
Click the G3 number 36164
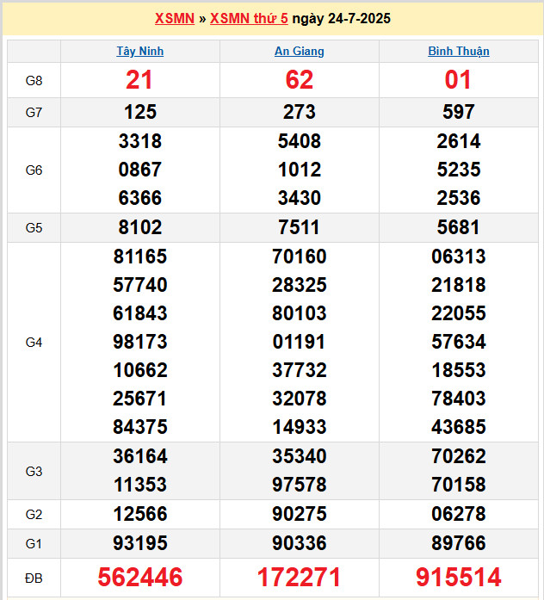point(140,456)
